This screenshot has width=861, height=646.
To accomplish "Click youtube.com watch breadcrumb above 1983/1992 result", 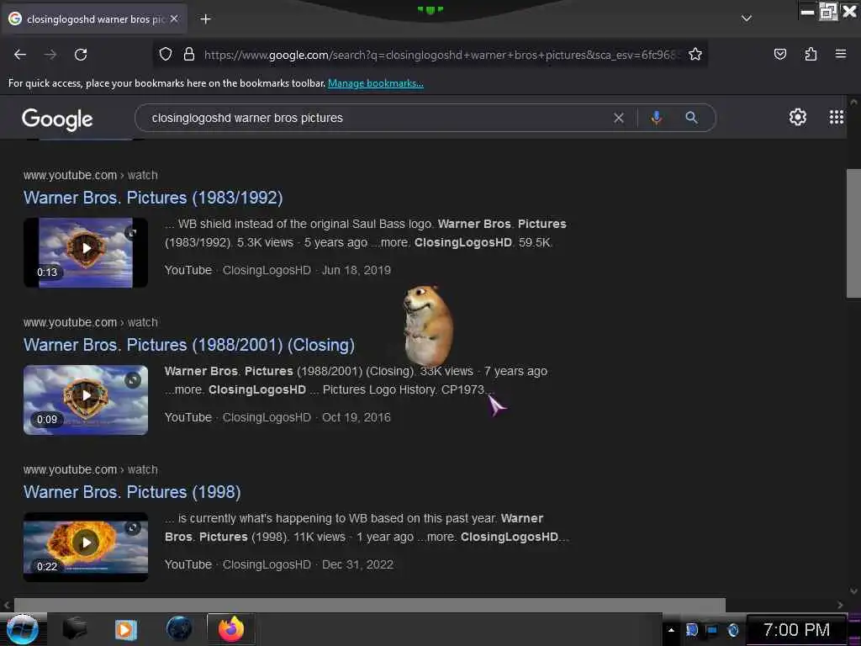I will coord(90,175).
